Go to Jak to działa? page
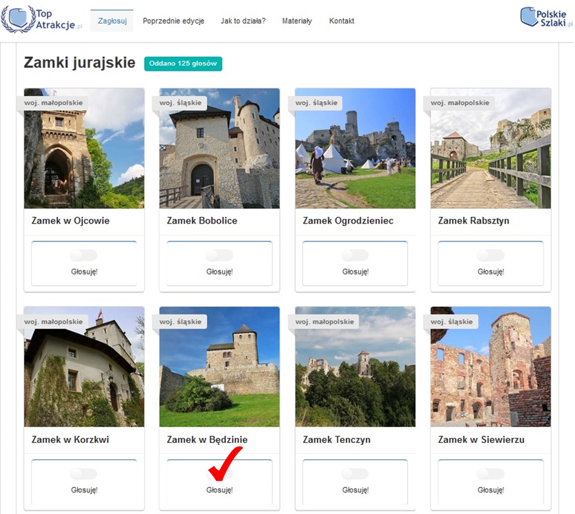 click(x=243, y=21)
